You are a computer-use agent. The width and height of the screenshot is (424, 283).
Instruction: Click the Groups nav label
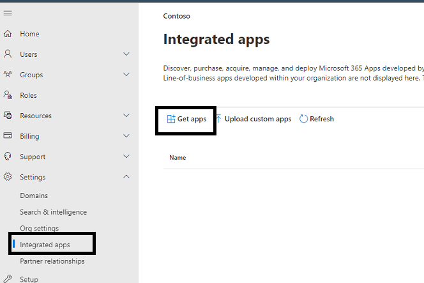31,75
